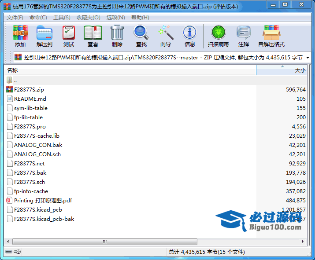This screenshot has width=315, height=260.
Task: Click the books icon in the address bar
Action: tap(18, 57)
